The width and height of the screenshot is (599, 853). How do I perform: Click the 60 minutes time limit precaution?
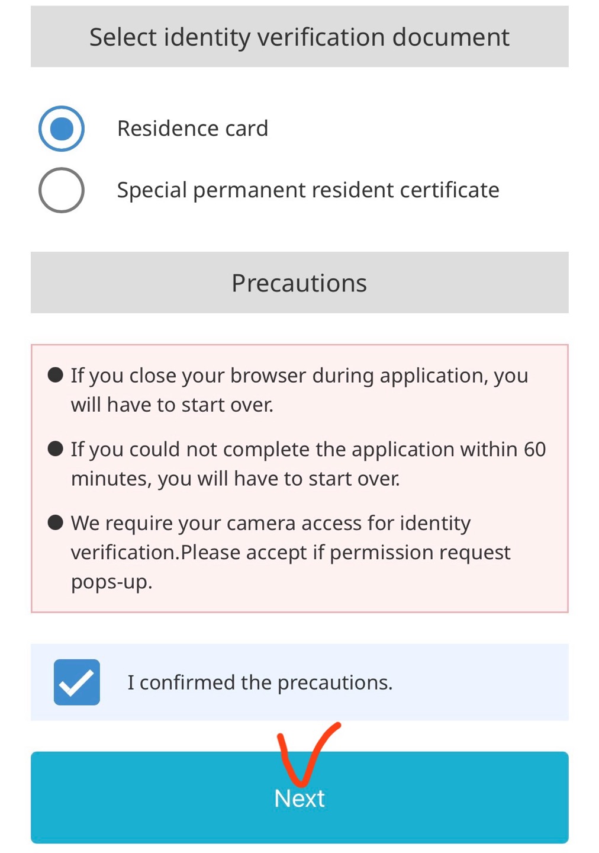pyautogui.click(x=308, y=464)
